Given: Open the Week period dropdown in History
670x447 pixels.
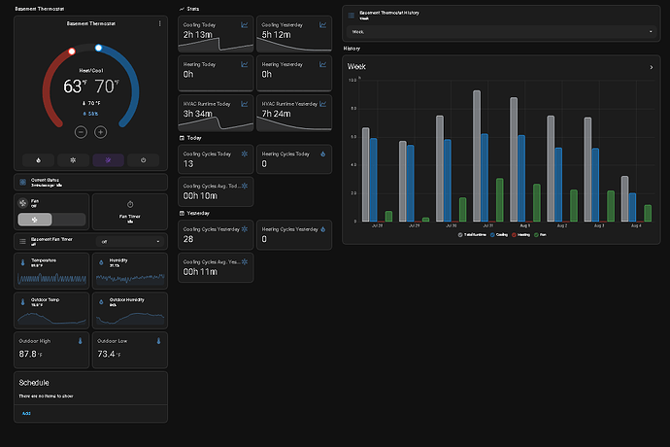Looking at the screenshot, I should (502, 32).
